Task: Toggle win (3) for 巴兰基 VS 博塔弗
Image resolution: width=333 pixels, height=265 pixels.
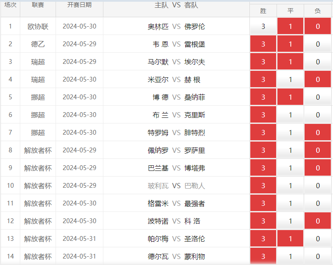Action: click(x=263, y=167)
